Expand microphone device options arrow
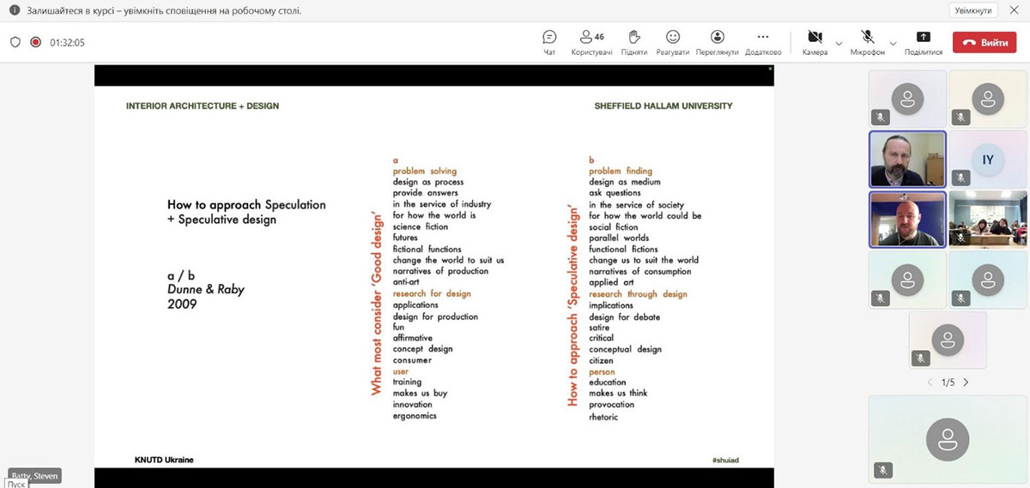The image size is (1030, 488). tap(893, 42)
